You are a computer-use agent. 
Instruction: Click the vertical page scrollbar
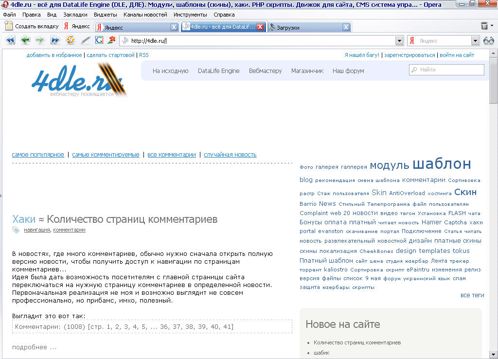point(494,195)
